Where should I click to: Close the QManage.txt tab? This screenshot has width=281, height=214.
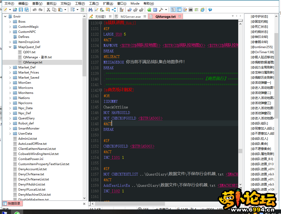click(x=180, y=16)
